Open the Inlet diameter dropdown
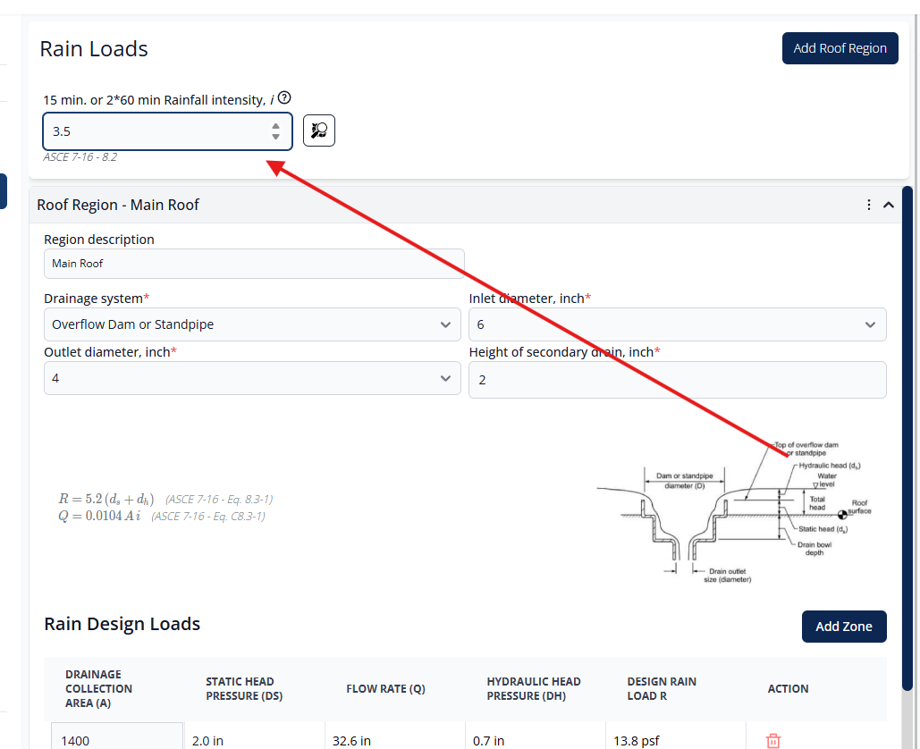Image resolution: width=920 pixels, height=749 pixels. 677,324
